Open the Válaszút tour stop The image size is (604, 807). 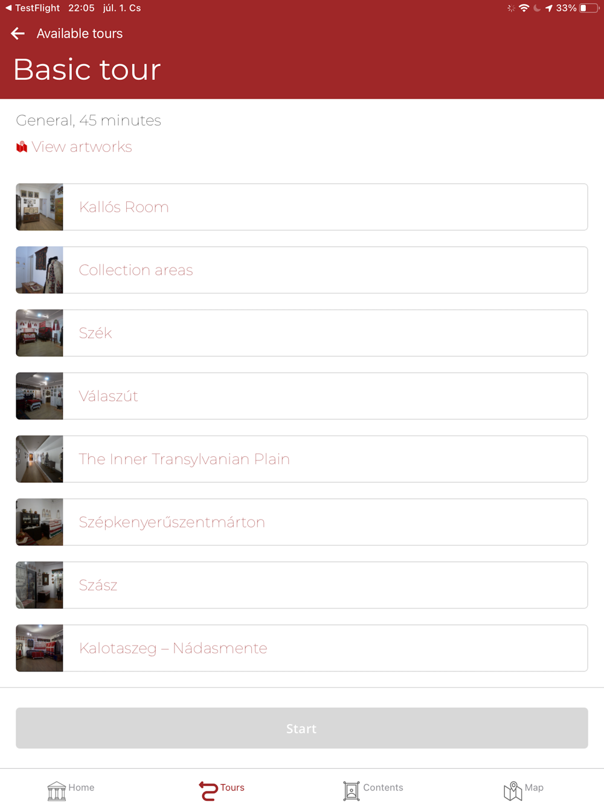302,396
